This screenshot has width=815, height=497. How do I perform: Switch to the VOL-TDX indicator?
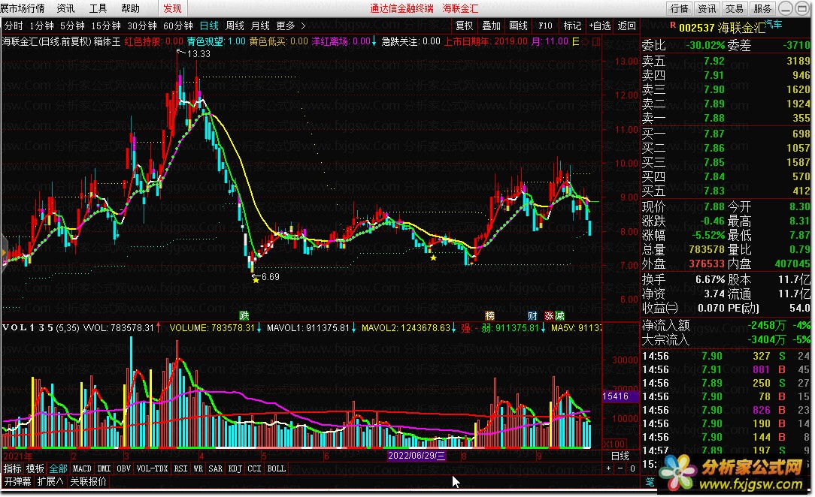[x=153, y=468]
